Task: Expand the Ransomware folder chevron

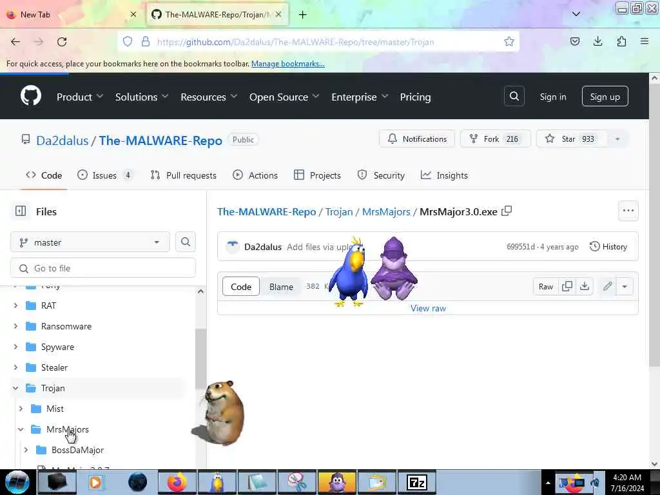Action: click(x=15, y=325)
